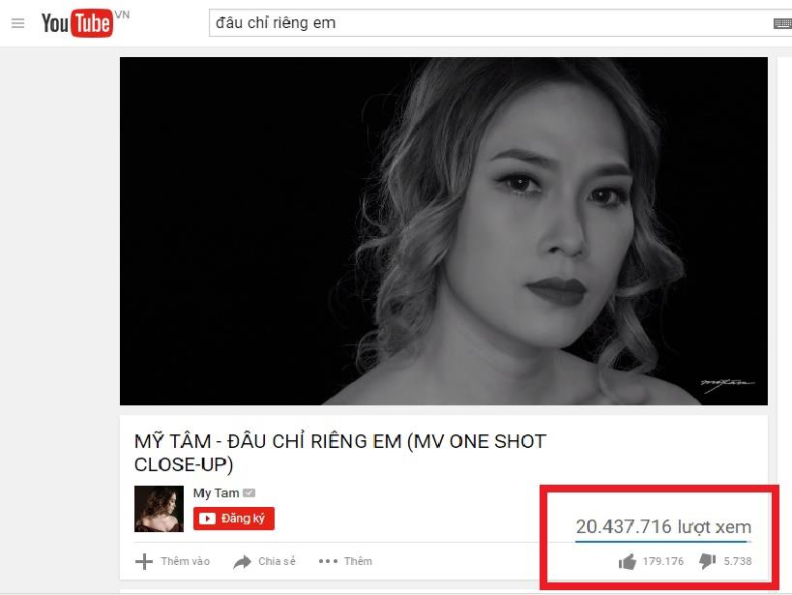
Task: Click the share arrow icon
Action: click(x=243, y=562)
